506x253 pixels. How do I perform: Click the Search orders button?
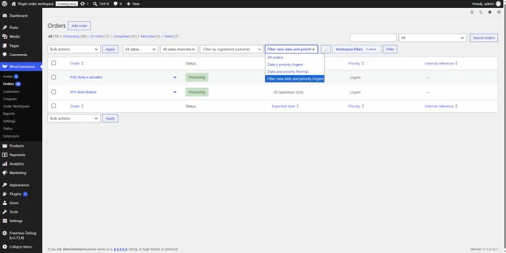tap(484, 38)
